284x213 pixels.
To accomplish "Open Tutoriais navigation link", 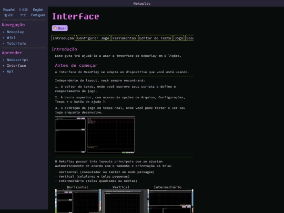I will [16, 44].
